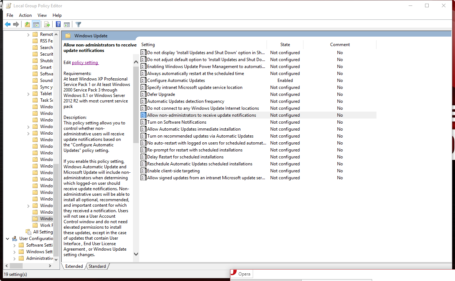Expand the Tablet folder in tree
Viewport: 455px width, 281px height.
click(28, 94)
